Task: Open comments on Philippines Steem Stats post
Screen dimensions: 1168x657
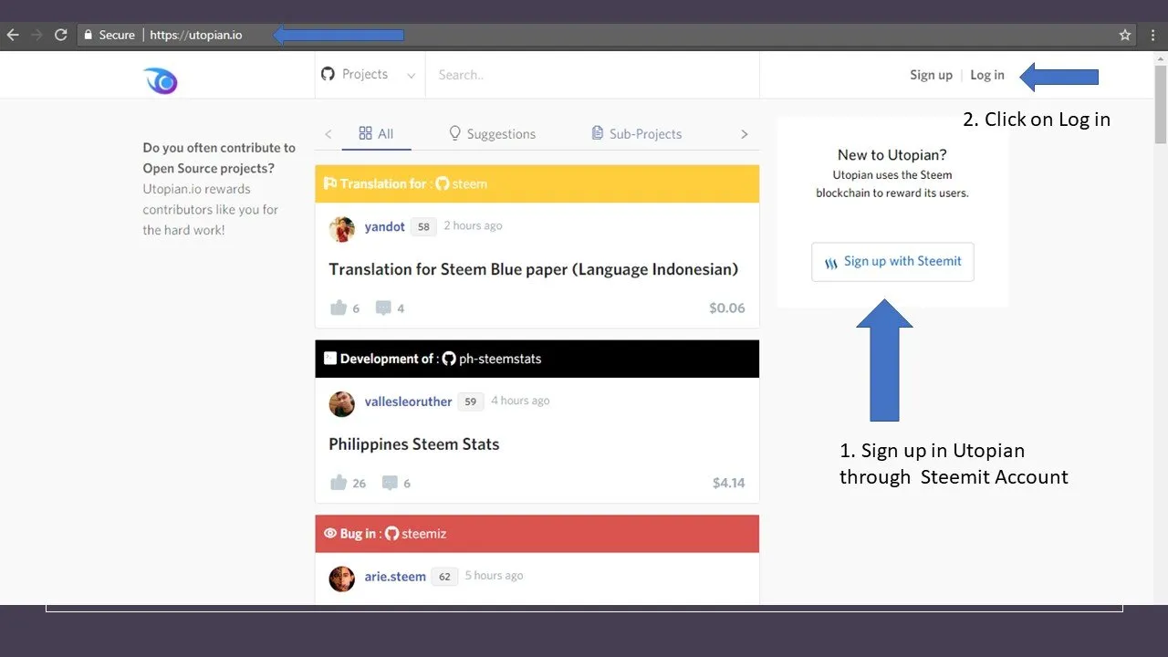Action: point(390,483)
